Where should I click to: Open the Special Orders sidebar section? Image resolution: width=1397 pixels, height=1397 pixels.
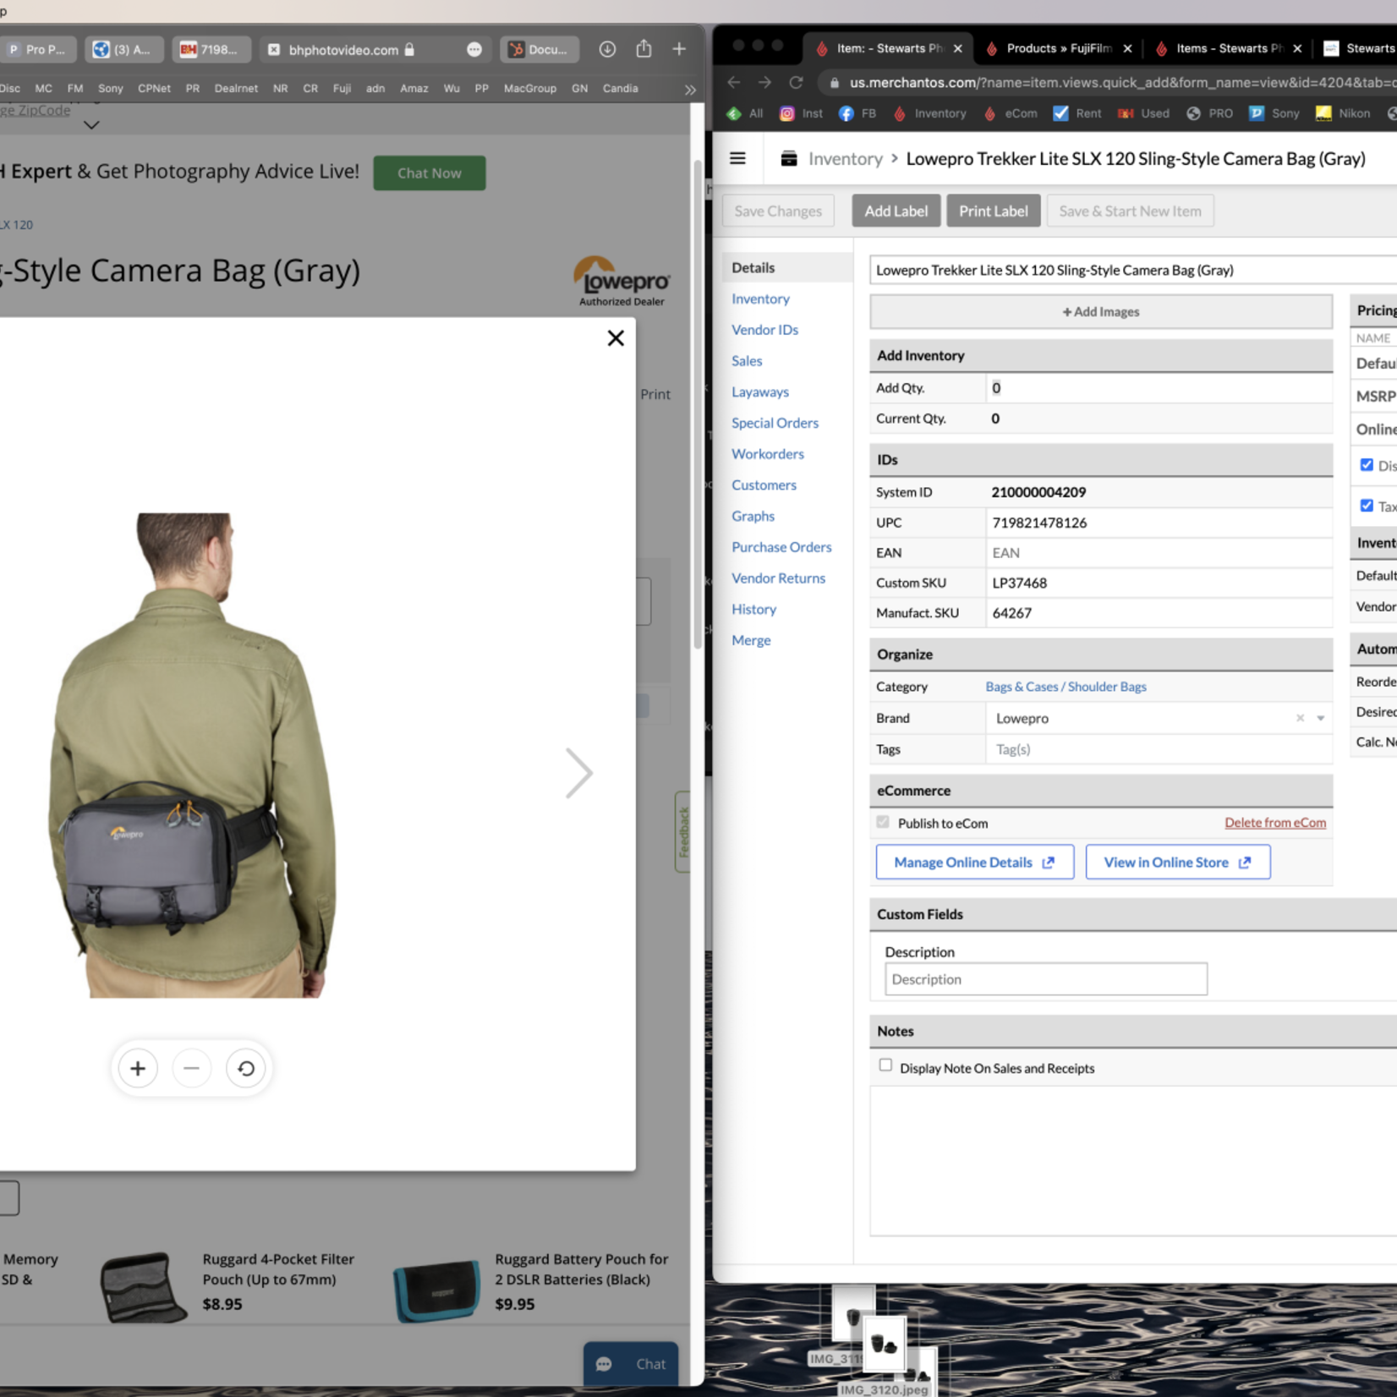coord(775,423)
